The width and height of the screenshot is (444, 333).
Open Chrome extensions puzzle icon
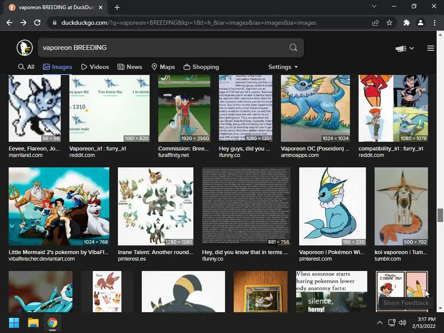[x=407, y=23]
